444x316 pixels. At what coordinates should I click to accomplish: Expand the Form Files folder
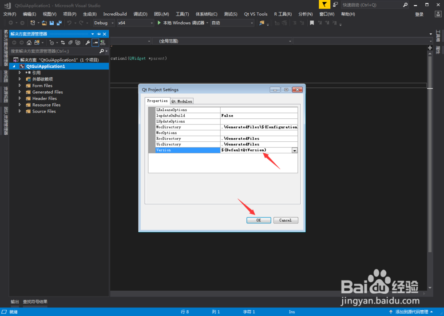pos(20,86)
